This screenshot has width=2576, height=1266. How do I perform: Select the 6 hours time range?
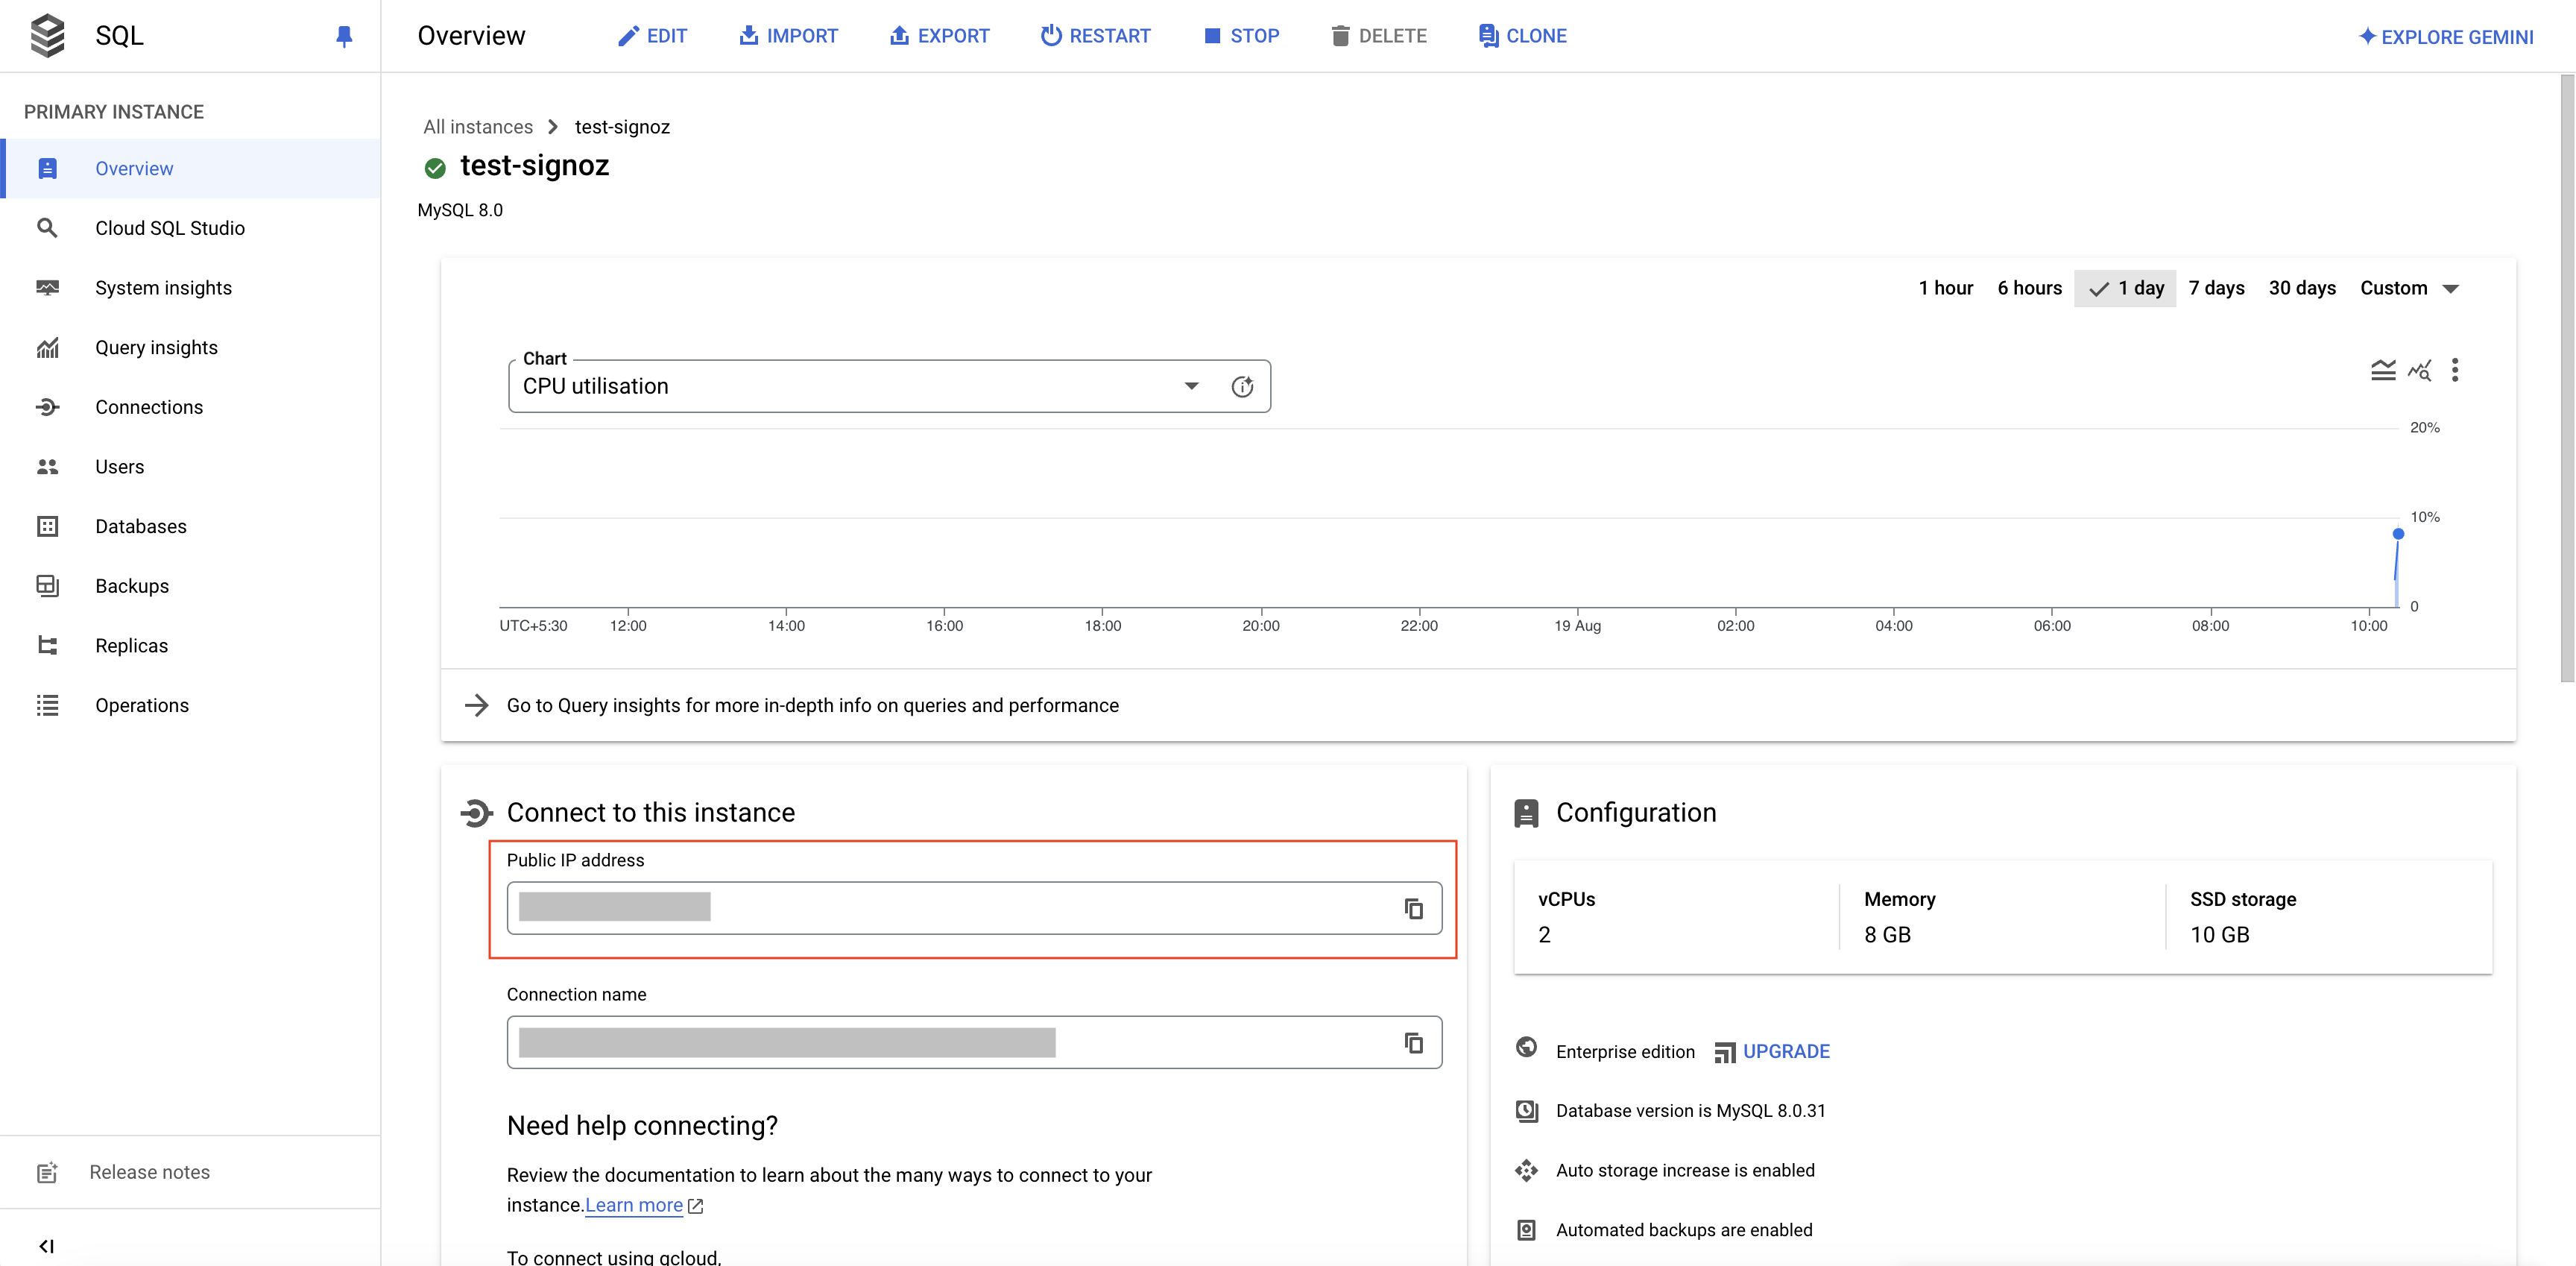tap(2029, 288)
